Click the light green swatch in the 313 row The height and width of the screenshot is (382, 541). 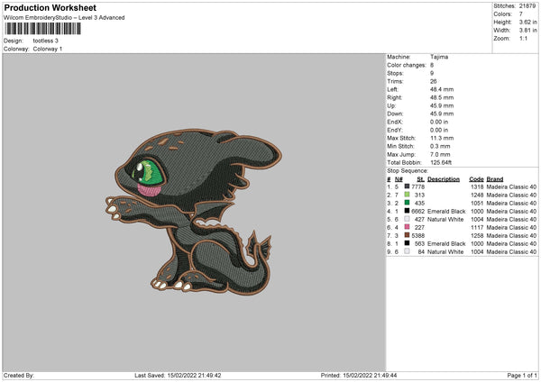[x=407, y=195]
